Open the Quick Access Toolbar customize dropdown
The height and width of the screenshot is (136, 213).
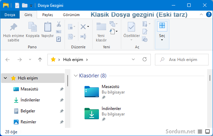(x=31, y=6)
